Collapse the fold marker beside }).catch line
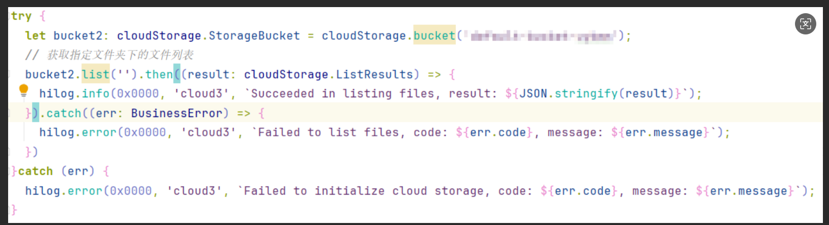The image size is (829, 225). pyautogui.click(x=9, y=113)
